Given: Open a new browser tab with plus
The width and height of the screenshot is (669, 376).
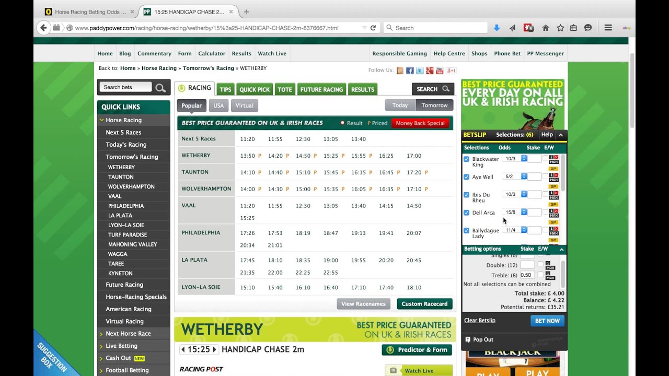Looking at the screenshot, I should pyautogui.click(x=246, y=11).
